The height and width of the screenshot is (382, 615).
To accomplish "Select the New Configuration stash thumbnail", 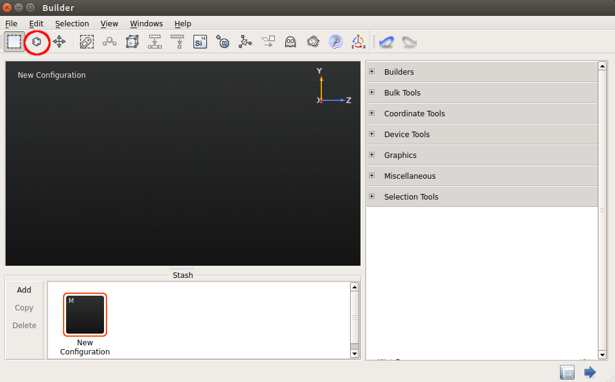I will (x=84, y=315).
